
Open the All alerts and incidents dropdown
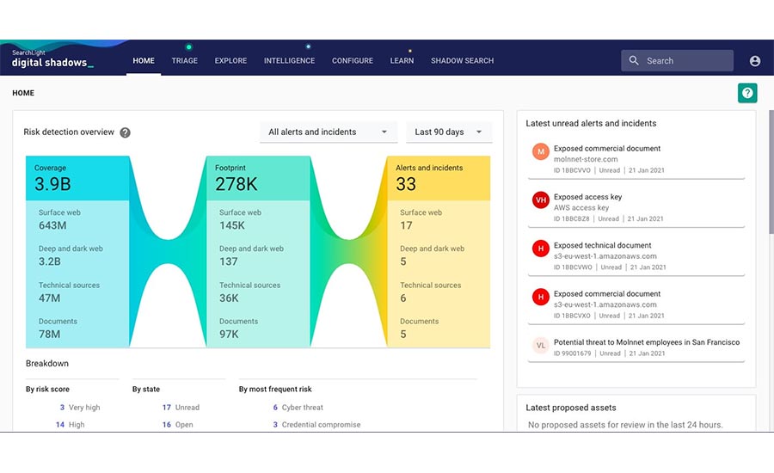click(x=329, y=132)
